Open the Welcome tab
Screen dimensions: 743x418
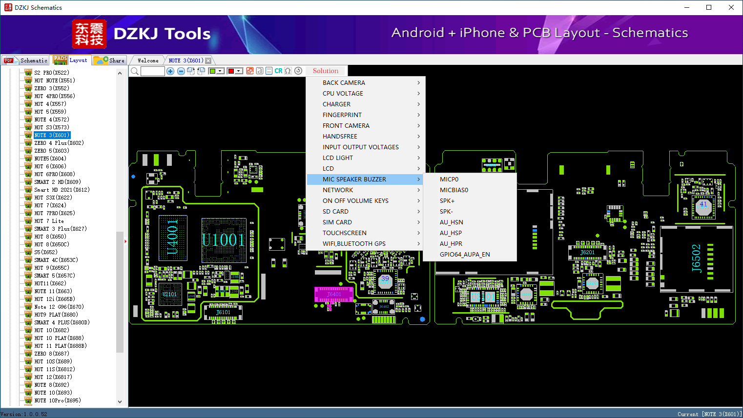(x=148, y=60)
